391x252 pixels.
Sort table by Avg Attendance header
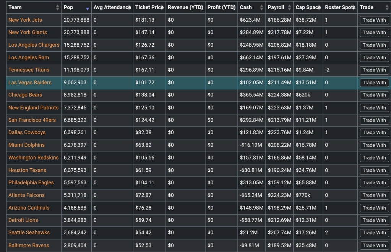click(112, 8)
